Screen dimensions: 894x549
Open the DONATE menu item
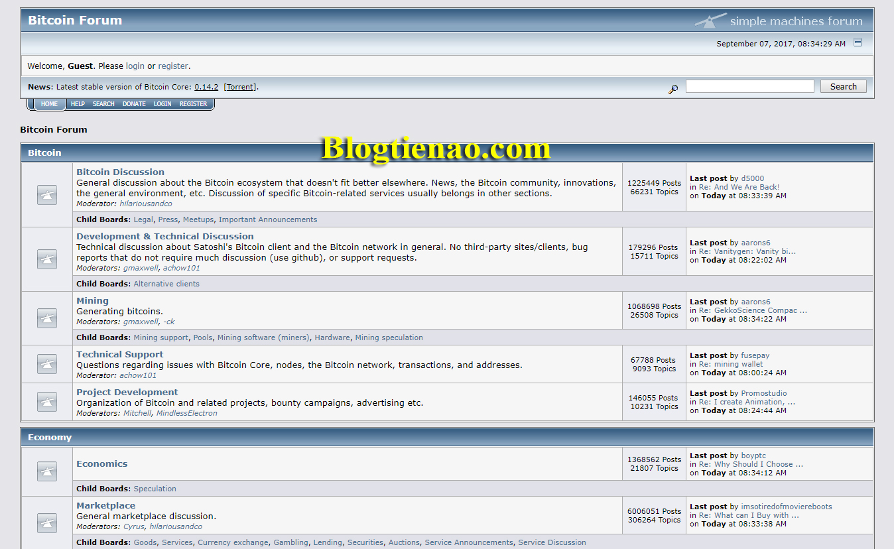pyautogui.click(x=134, y=104)
